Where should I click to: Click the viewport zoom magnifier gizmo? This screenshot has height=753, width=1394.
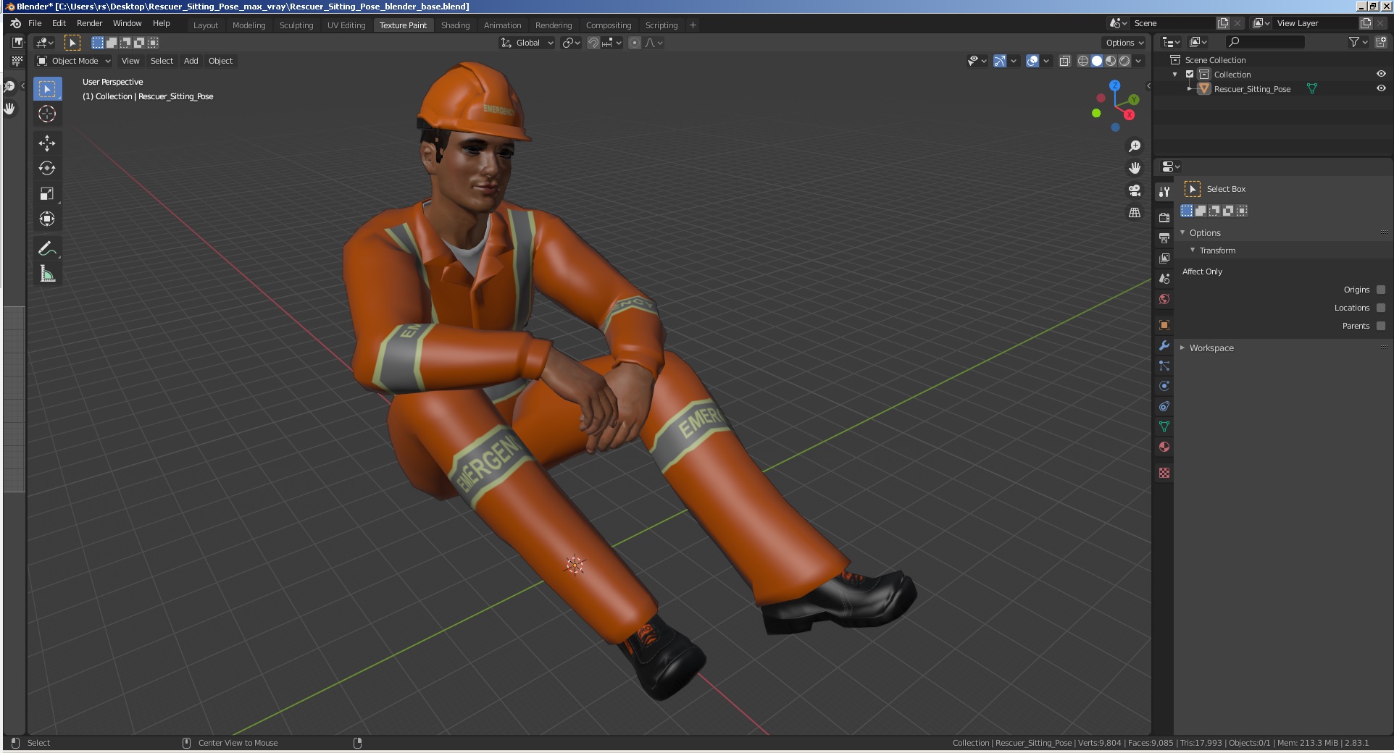[1135, 146]
